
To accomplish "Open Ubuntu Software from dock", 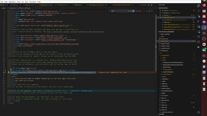I will [204, 16].
